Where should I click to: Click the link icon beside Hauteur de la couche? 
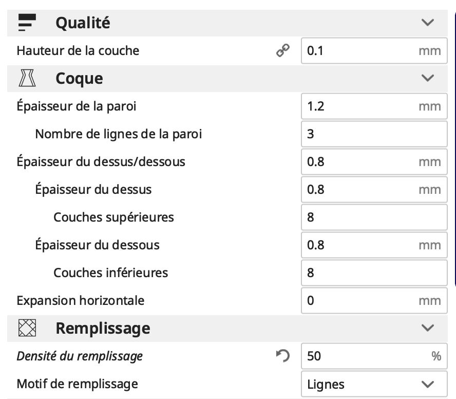coord(282,50)
